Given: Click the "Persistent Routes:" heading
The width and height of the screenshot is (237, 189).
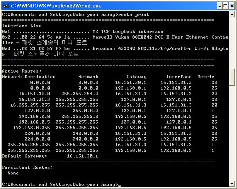Looking at the screenshot, I should pyautogui.click(x=27, y=167).
